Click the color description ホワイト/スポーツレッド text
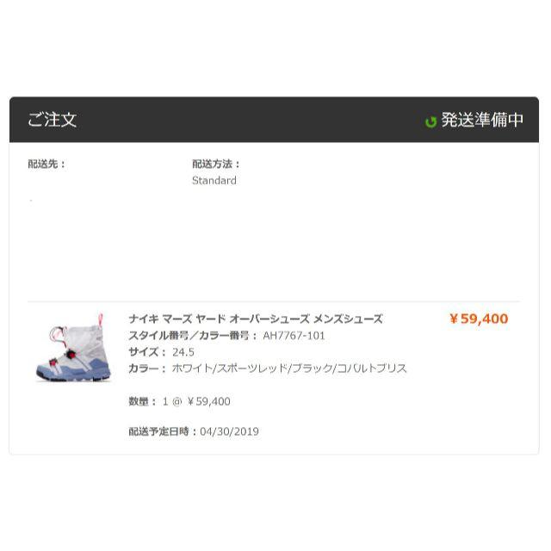The height and width of the screenshot is (551, 551). [289, 368]
